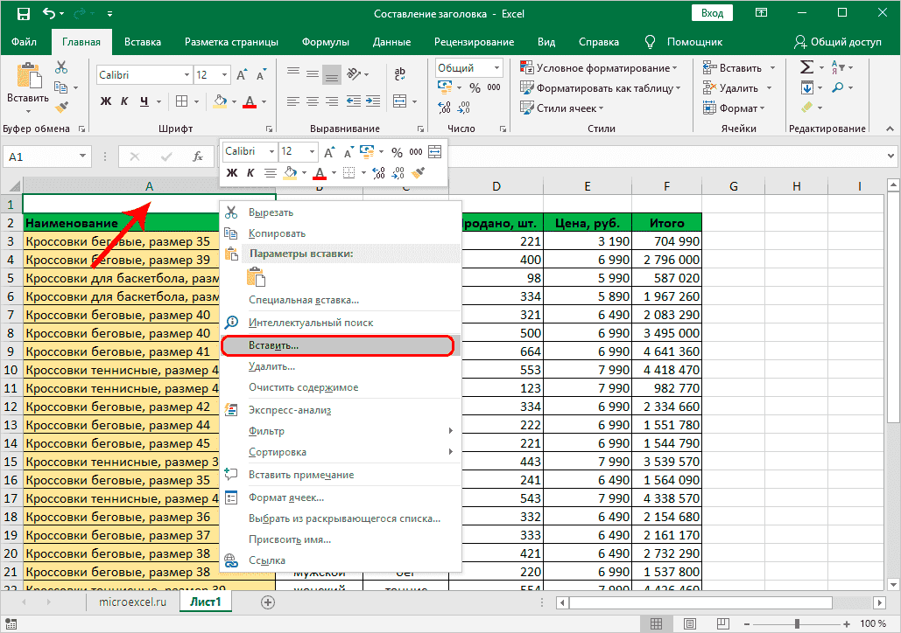Switch to the Формулы ribbon tab
This screenshot has height=633, width=901.
pos(325,42)
